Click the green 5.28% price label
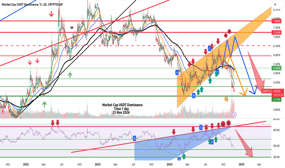This screenshot has width=285, height=168. pos(277,68)
